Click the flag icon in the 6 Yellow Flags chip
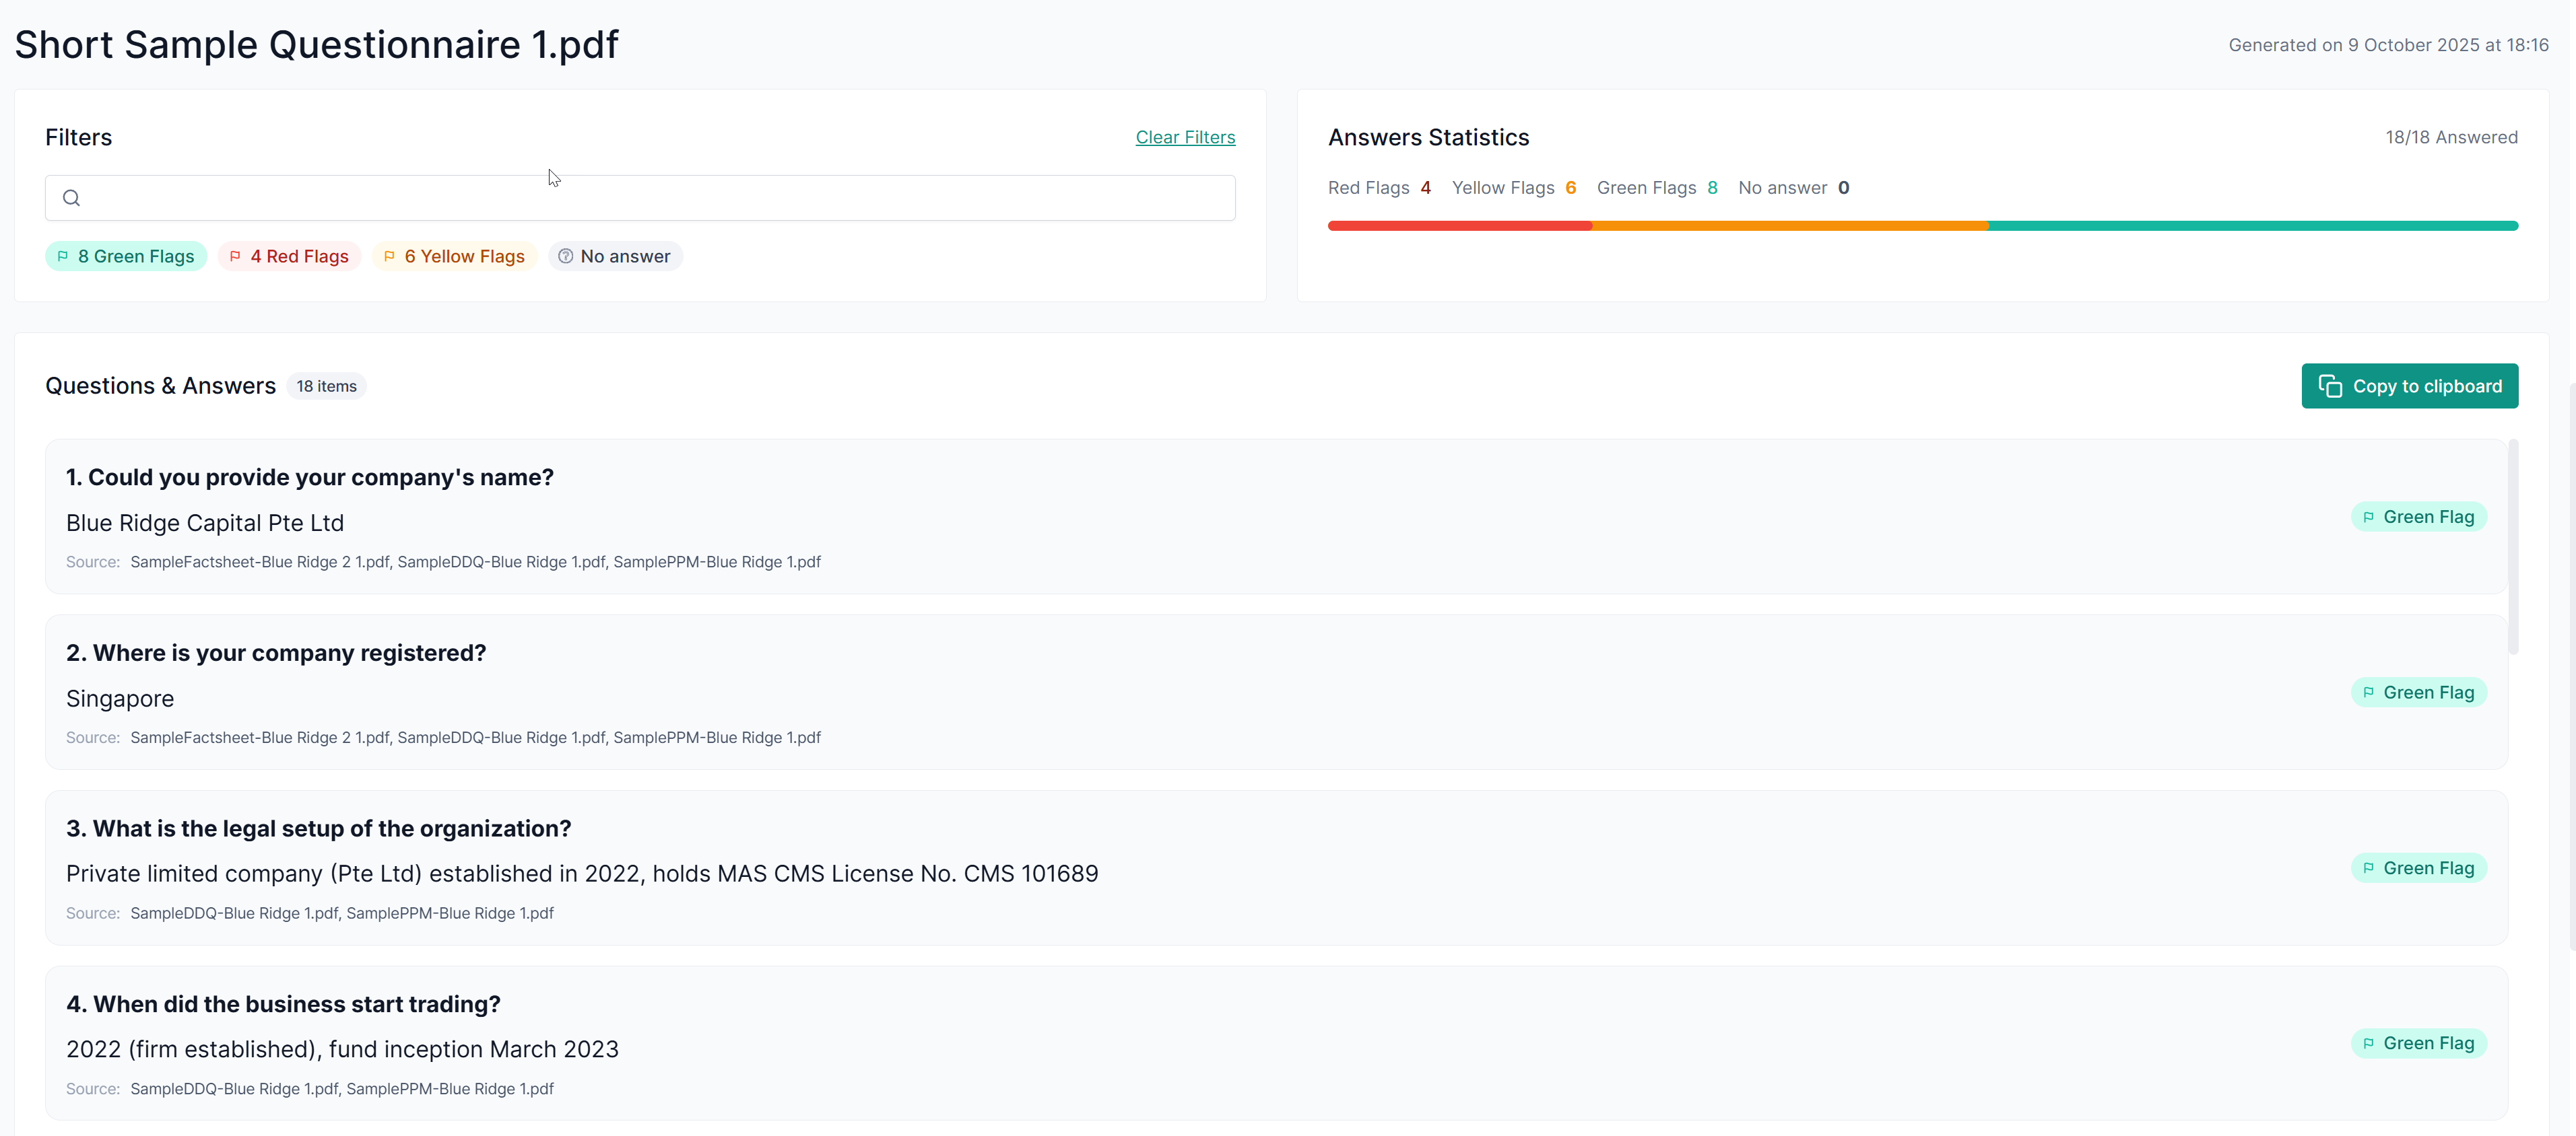The width and height of the screenshot is (2576, 1136). (390, 256)
